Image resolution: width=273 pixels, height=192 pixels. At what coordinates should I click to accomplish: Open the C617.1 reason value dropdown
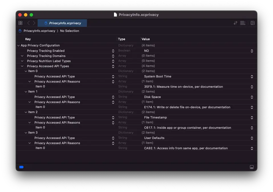pyautogui.click(x=252, y=128)
